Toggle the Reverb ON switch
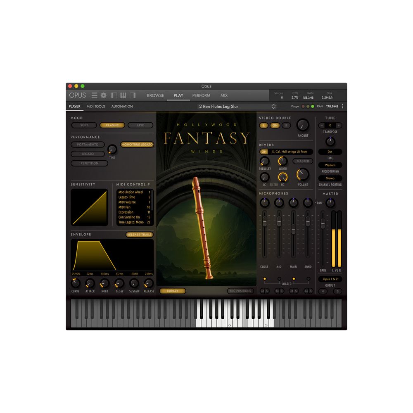The width and height of the screenshot is (413, 413). coord(264,152)
